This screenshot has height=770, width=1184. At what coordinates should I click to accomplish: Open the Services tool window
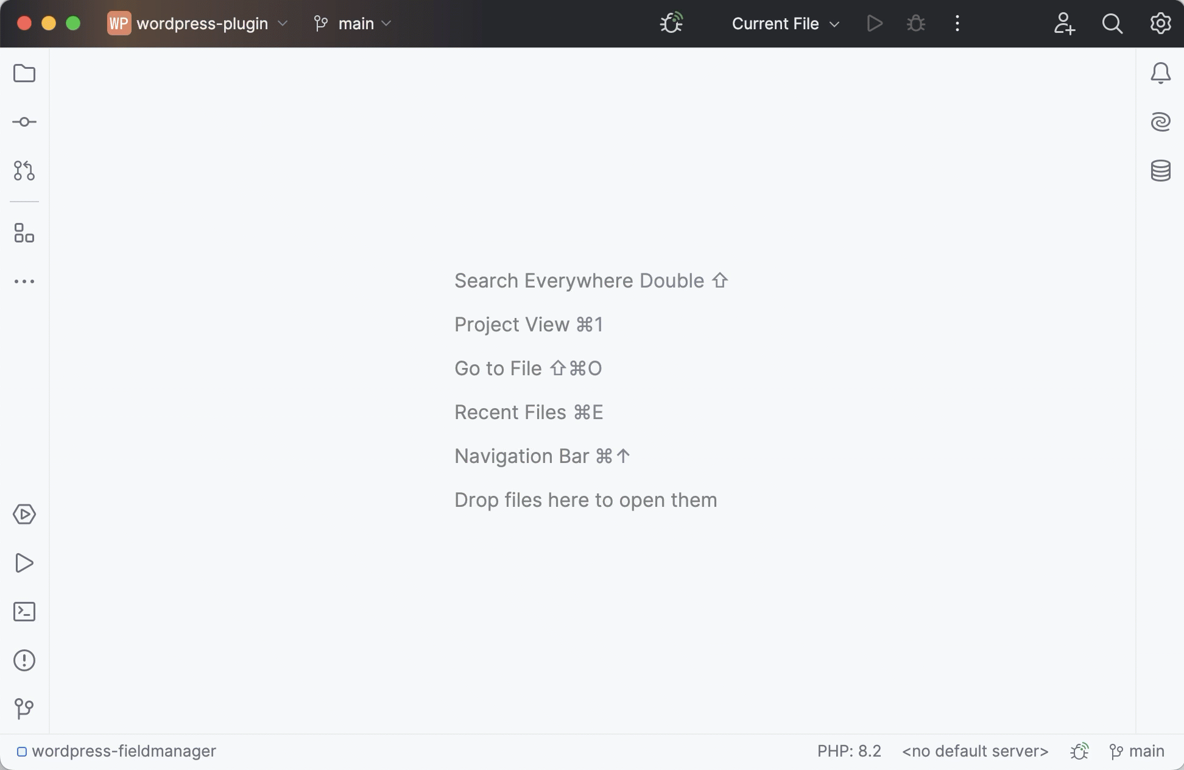(x=24, y=514)
